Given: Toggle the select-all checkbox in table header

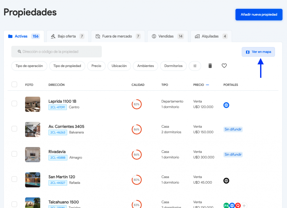Looking at the screenshot, I should (14, 84).
